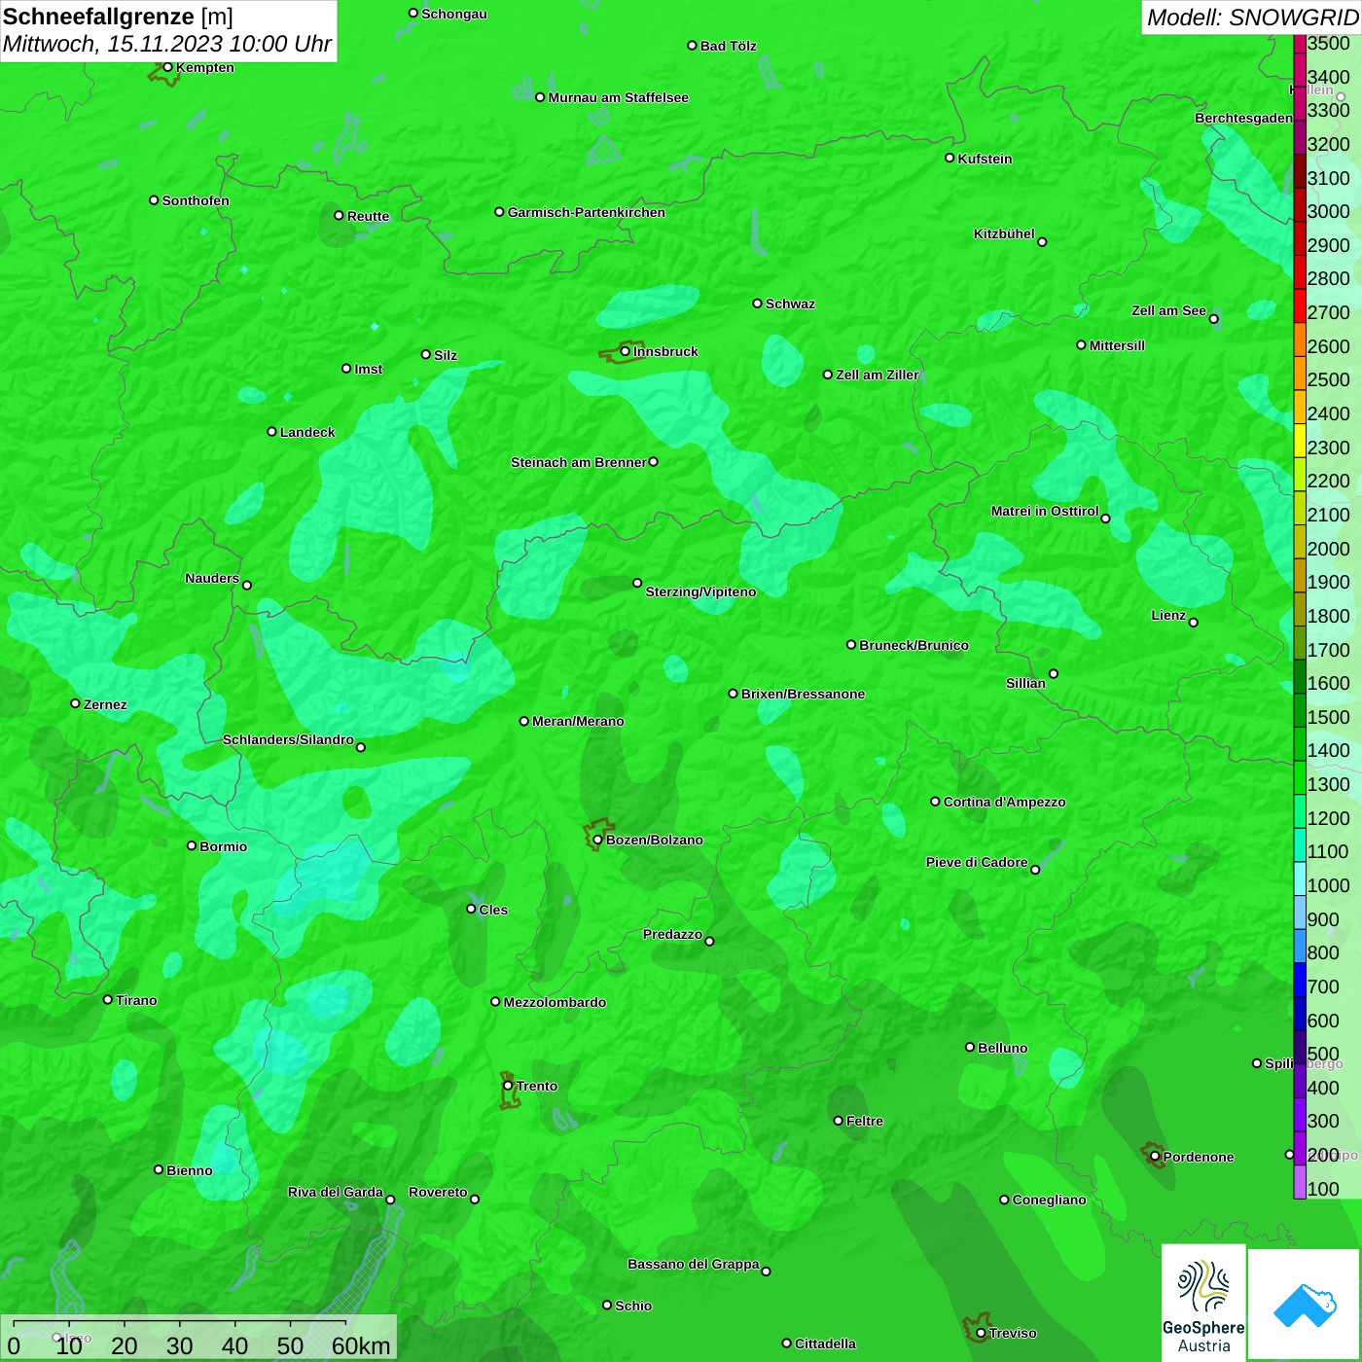Click the "Bad Tölz" label
This screenshot has width=1362, height=1362.
tap(728, 46)
